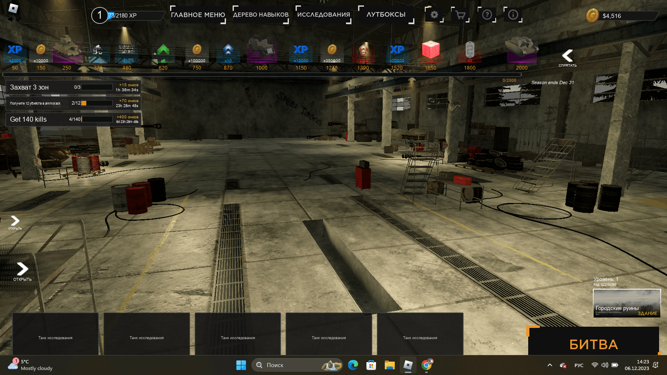Open the ГЛАВНОЕ МЕНЮ tab
Image resolution: width=667 pixels, height=375 pixels.
point(198,15)
